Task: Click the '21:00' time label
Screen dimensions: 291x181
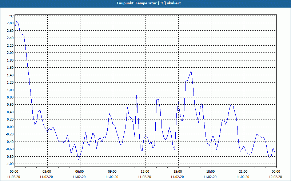Action: pos(244,172)
